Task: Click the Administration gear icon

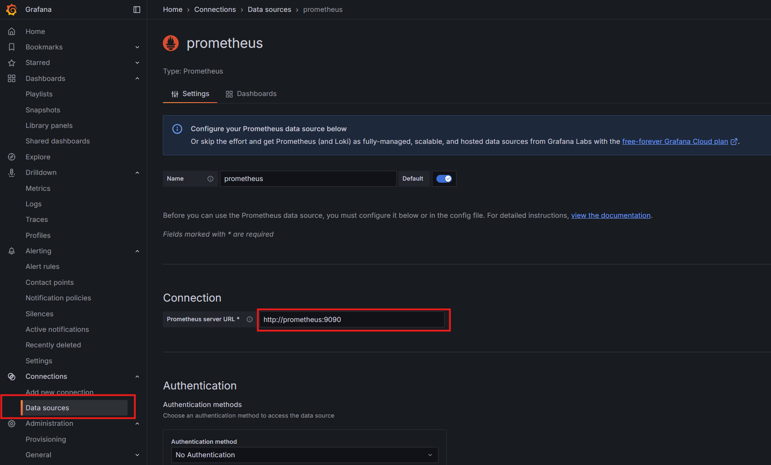Action: pos(11,423)
